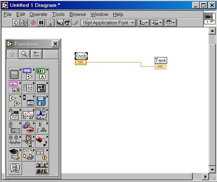Image resolution: width=217 pixels, height=182 pixels.
Task: Select the Knob DBL terminal
Action: click(81, 62)
